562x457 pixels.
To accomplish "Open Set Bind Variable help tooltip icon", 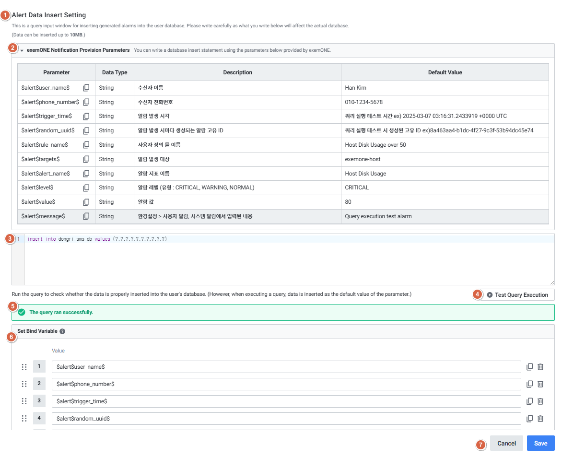I will pyautogui.click(x=62, y=331).
